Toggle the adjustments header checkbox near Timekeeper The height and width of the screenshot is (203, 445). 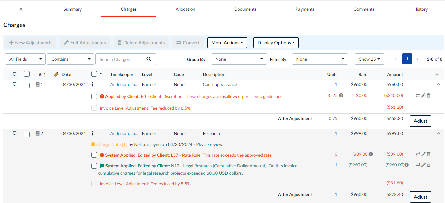(x=94, y=74)
